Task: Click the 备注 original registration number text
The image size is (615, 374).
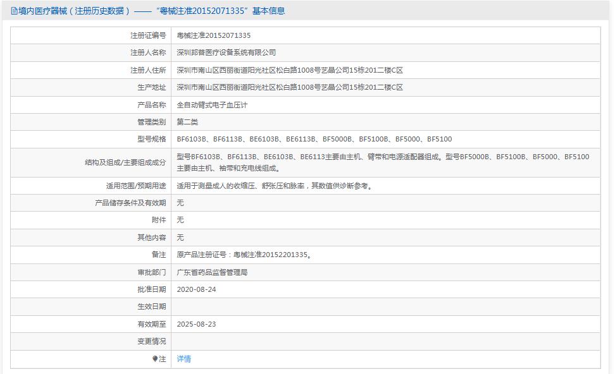Action: coord(244,255)
